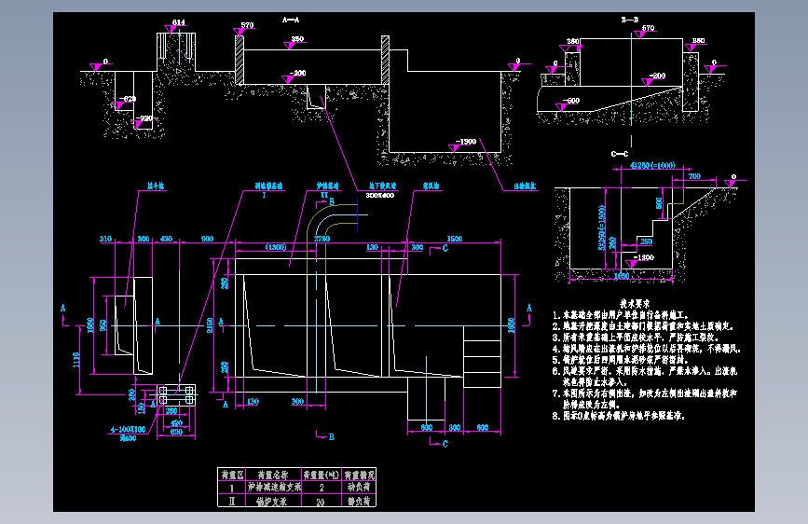
Task: Pick the -1900 elevation in section A—A
Action: [x=466, y=142]
